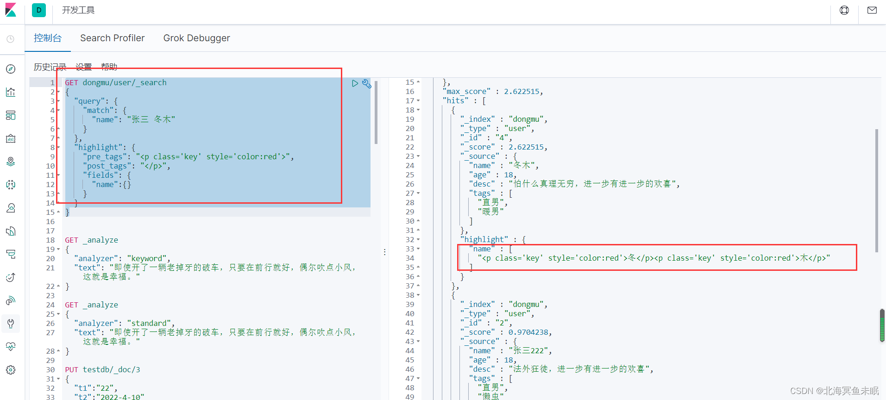Click the PUT testdb/_doc/3 request line
The width and height of the screenshot is (886, 400).
click(102, 370)
